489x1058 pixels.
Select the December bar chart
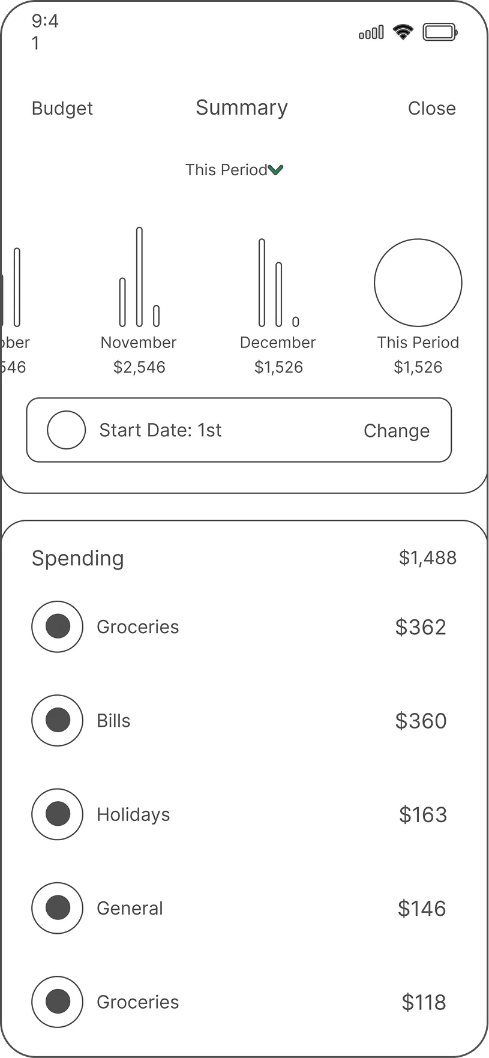pyautogui.click(x=278, y=283)
